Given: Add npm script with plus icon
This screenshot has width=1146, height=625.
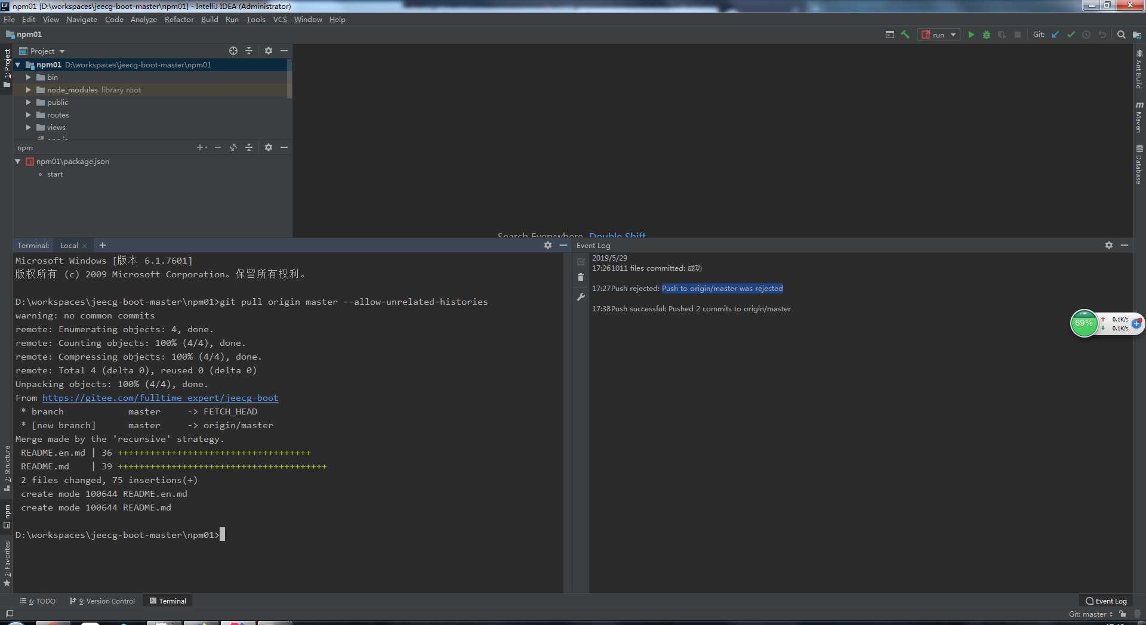Looking at the screenshot, I should click(x=201, y=147).
